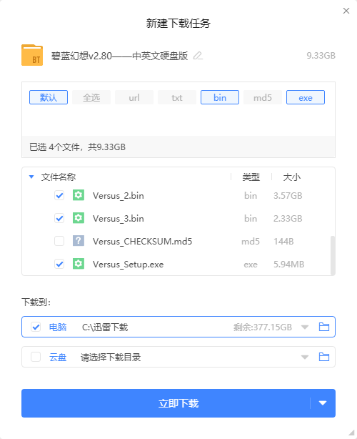Viewport: 357px width, 439px height.
Task: Click the 144B size value
Action: pyautogui.click(x=283, y=242)
